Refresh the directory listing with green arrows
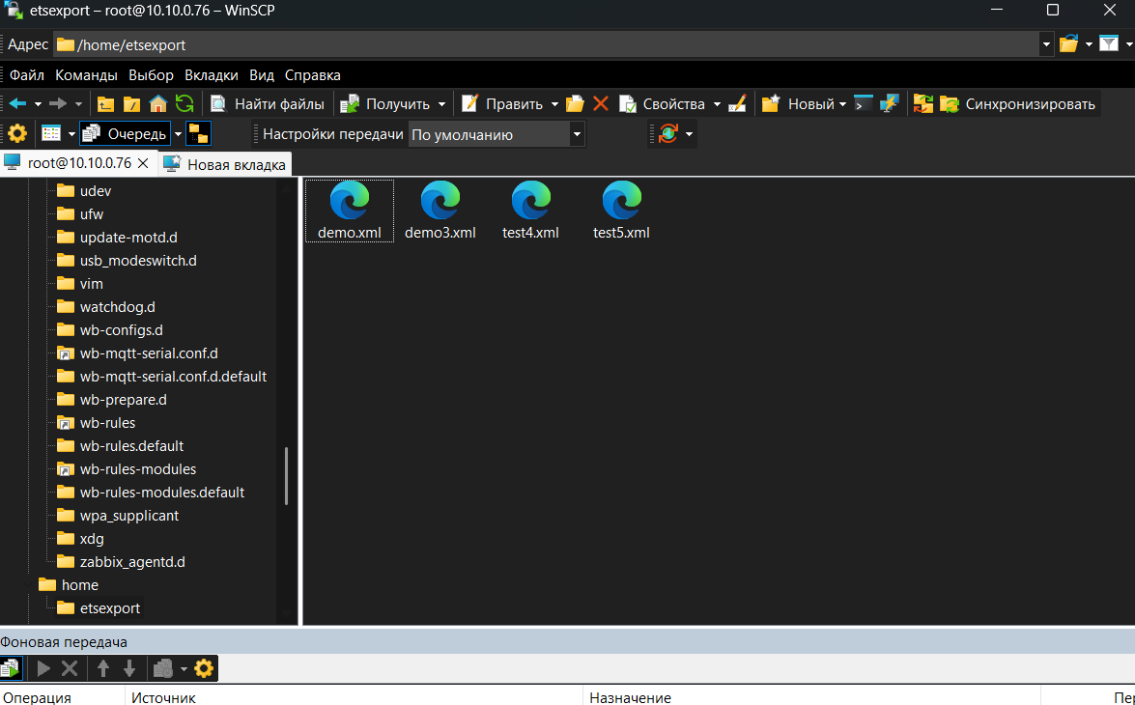 184,104
